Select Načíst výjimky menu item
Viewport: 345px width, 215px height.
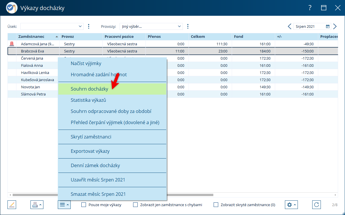pos(112,64)
